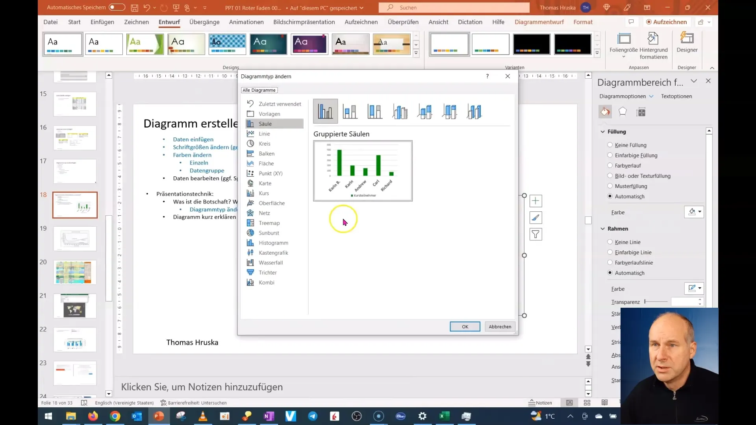This screenshot has width=756, height=425.
Task: Select the Treemap chart type
Action: (x=269, y=223)
